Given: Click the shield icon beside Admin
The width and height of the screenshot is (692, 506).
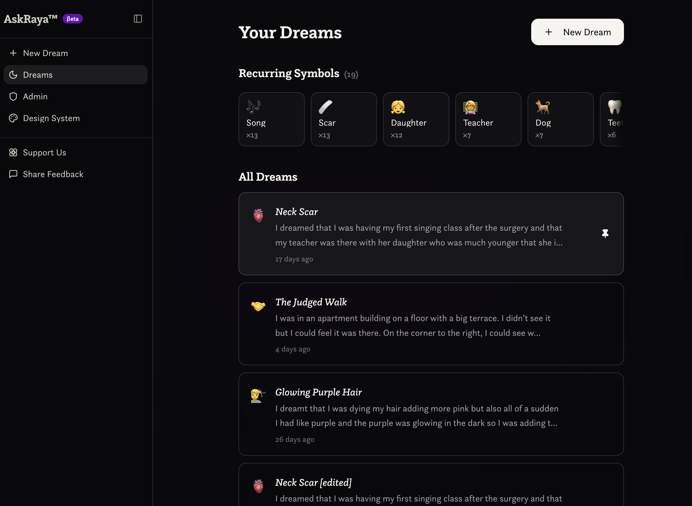Looking at the screenshot, I should [x=13, y=96].
